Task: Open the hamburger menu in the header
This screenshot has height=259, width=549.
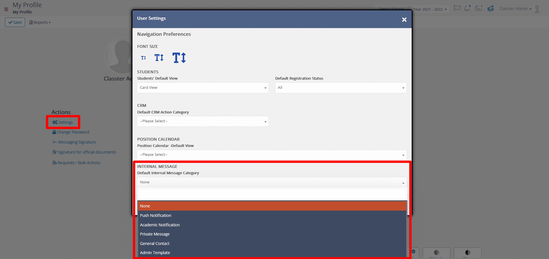Action: 6,9
